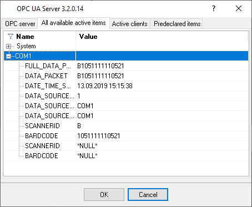
Task: Switch to the OPC server tab
Action: click(x=20, y=24)
